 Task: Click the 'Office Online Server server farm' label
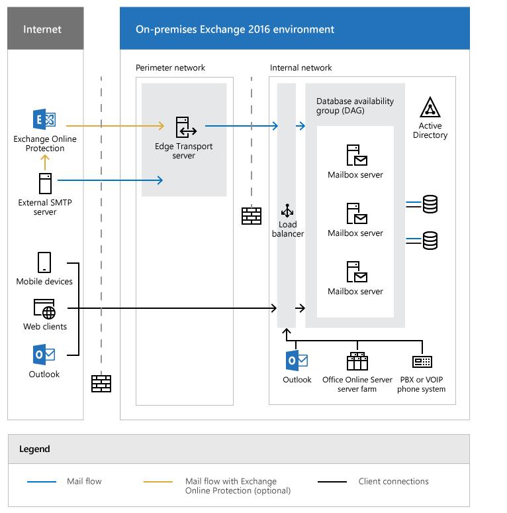click(x=357, y=384)
